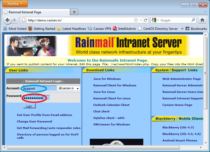The width and height of the screenshot is (210, 152).
Task: Open Rainmail Server Users Guide link
Action: point(183,92)
